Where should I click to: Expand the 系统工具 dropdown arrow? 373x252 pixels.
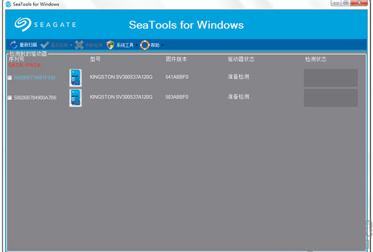136,45
